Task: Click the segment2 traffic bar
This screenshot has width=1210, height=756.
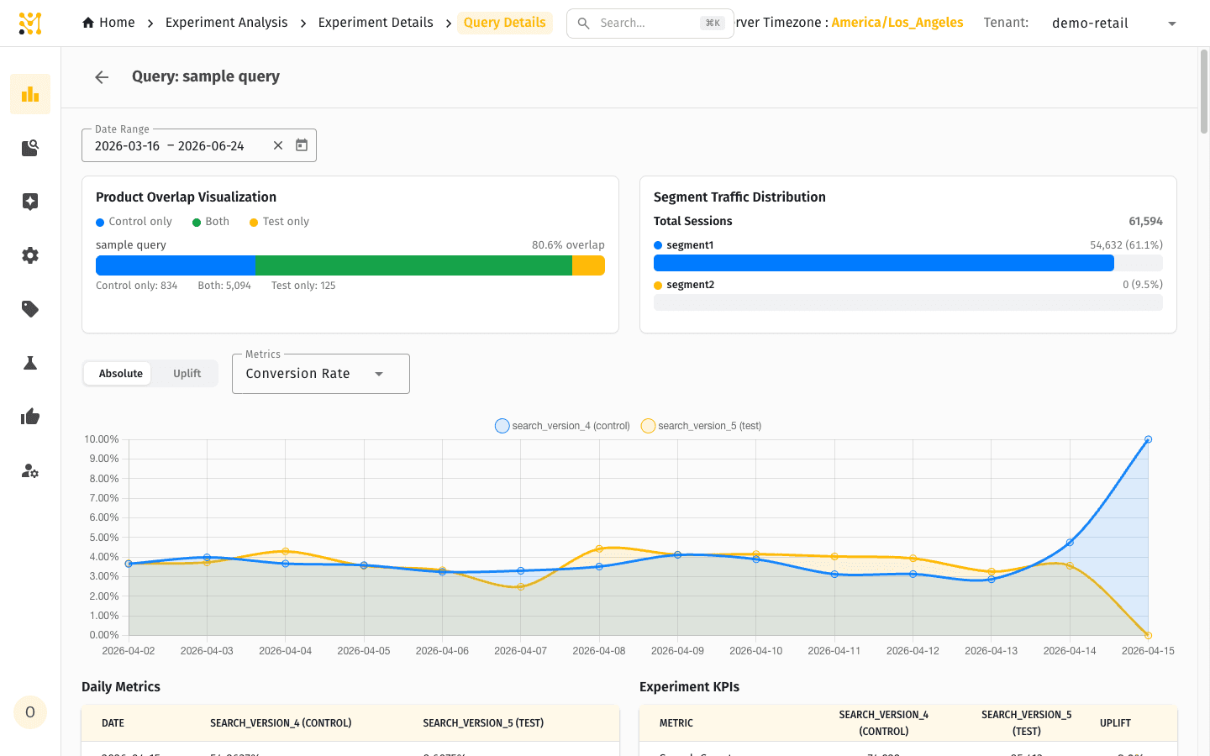Action: tap(908, 302)
